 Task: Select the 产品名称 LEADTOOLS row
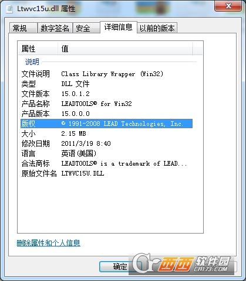[x=106, y=104]
